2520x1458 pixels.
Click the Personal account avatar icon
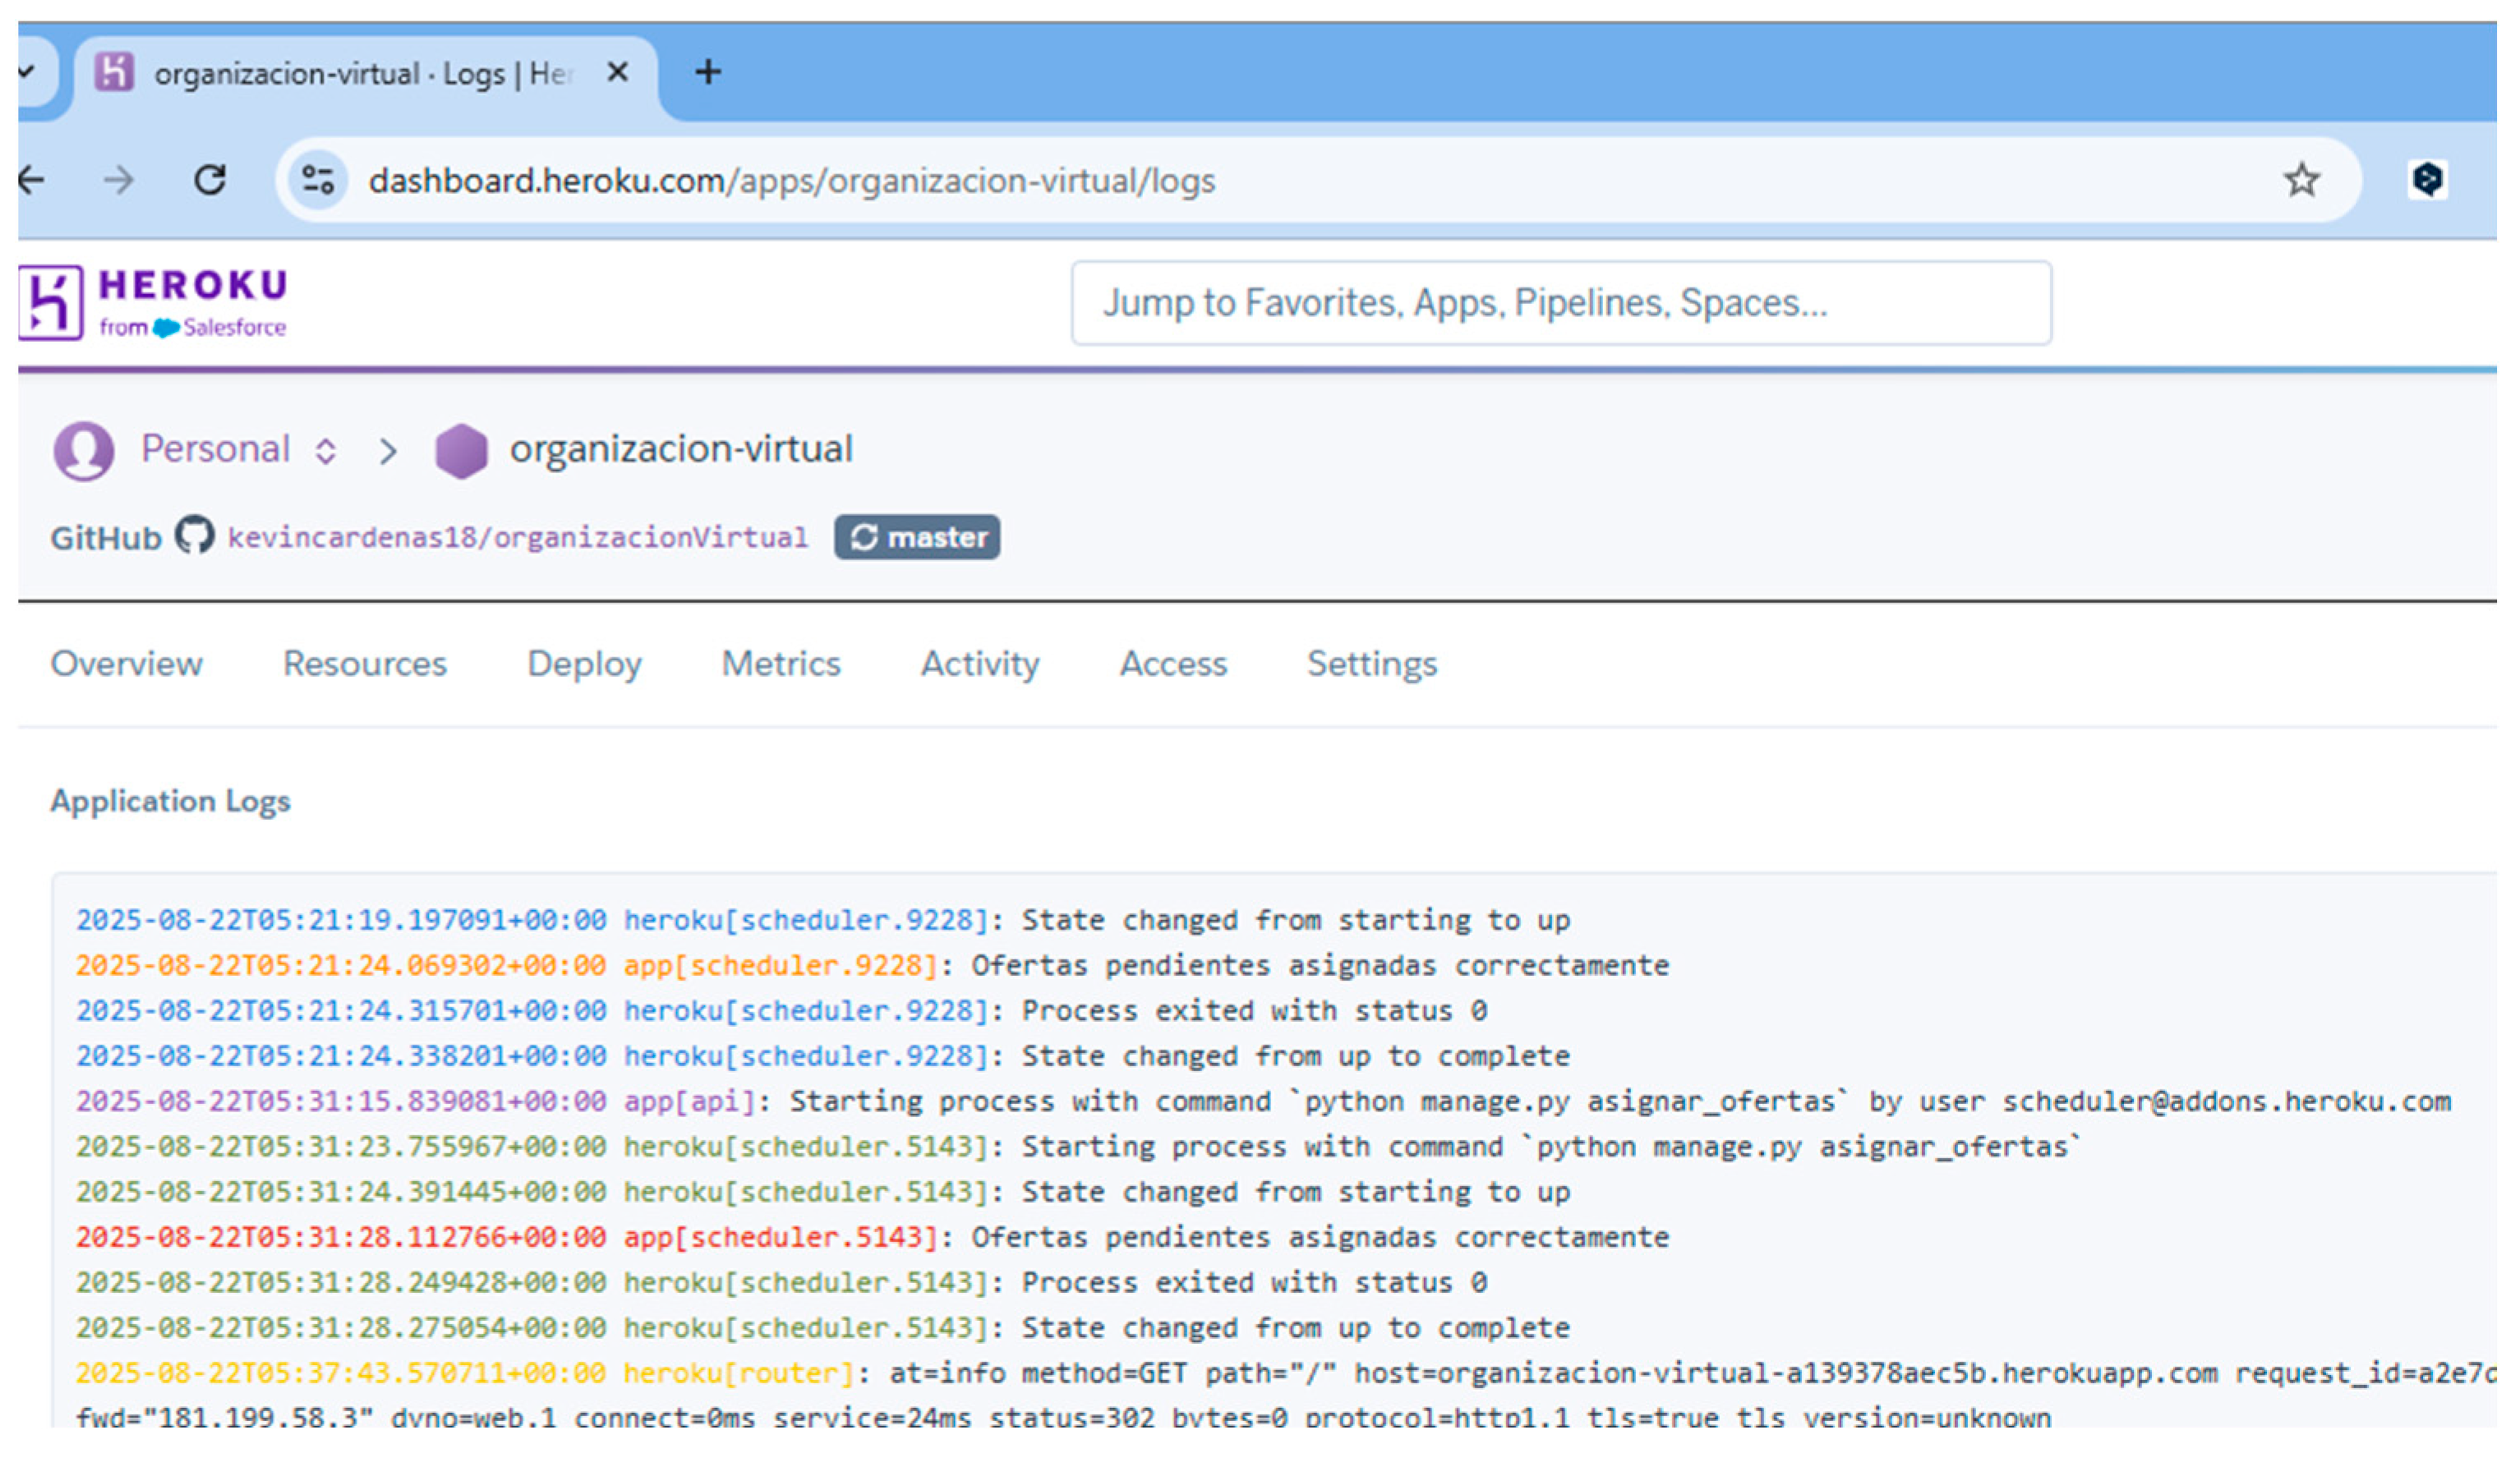click(x=84, y=451)
